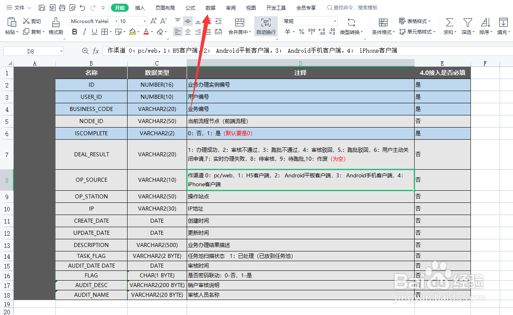Click the Conditional Formatting (条件格式) icon

pos(383,23)
